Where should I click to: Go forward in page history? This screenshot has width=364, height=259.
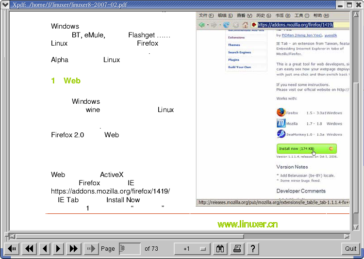91,249
